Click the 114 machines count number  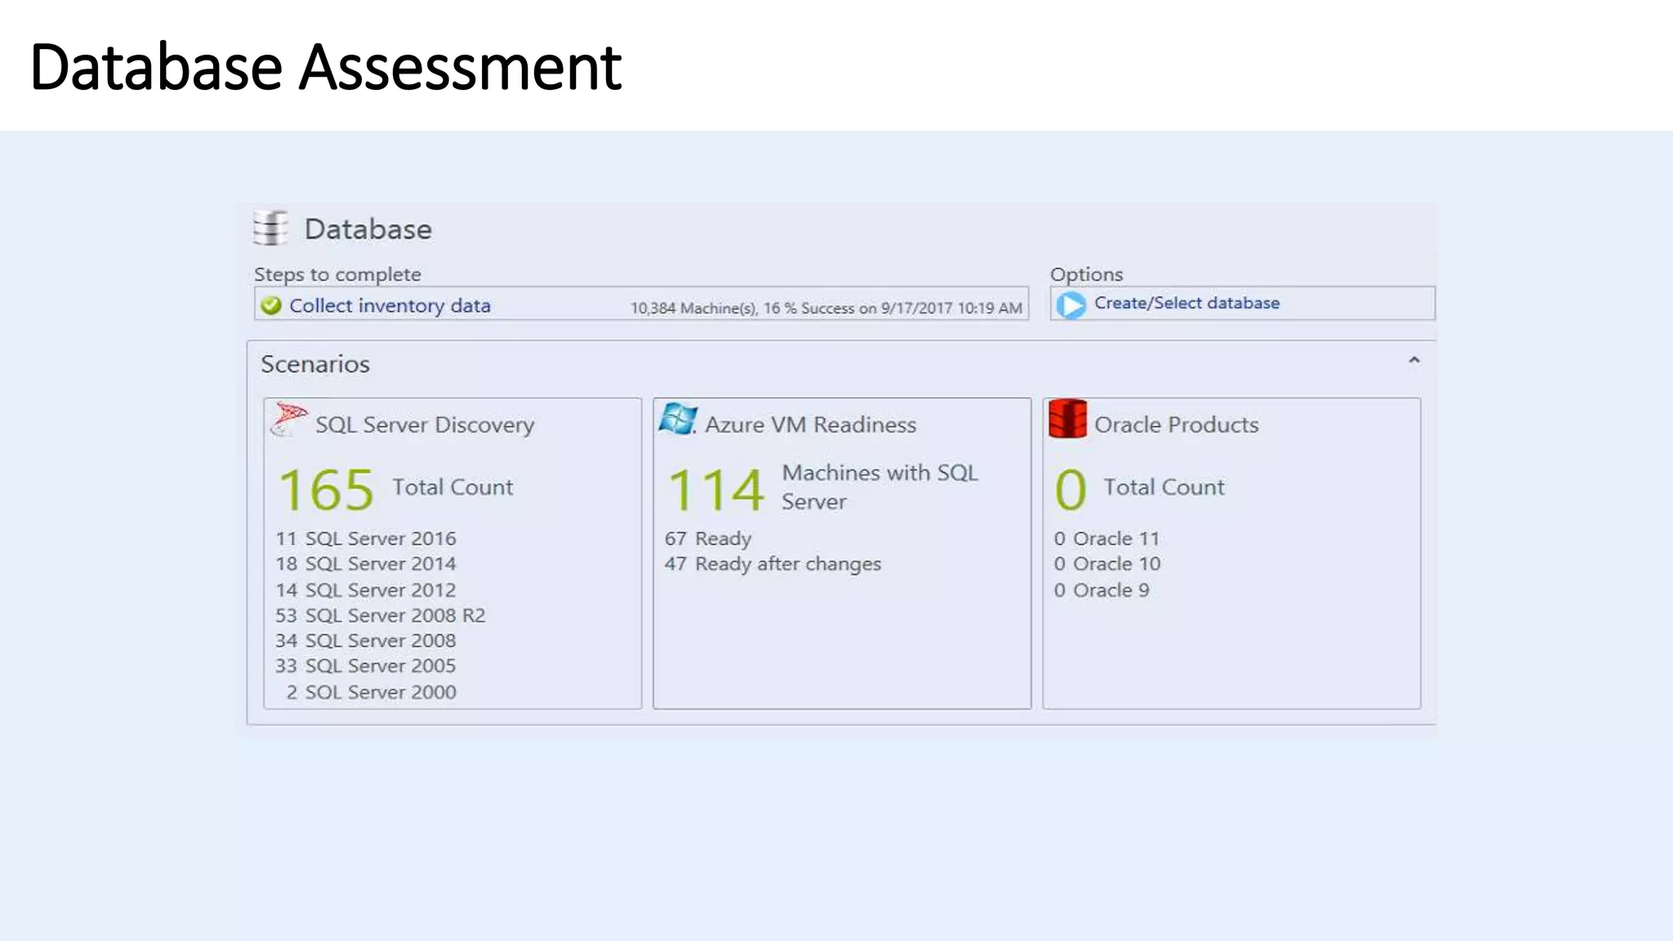click(716, 490)
